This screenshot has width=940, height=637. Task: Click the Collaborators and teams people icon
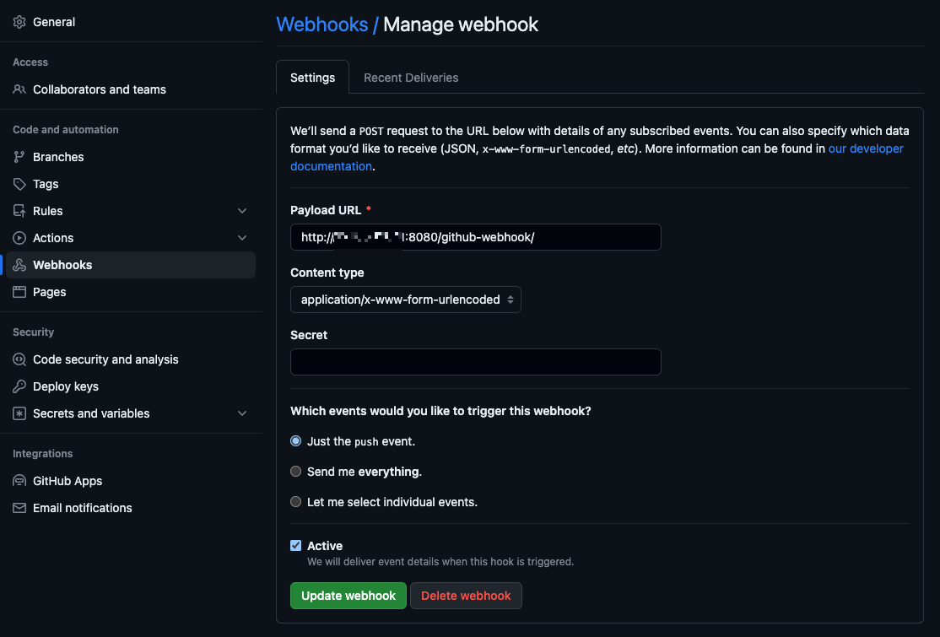(x=19, y=89)
